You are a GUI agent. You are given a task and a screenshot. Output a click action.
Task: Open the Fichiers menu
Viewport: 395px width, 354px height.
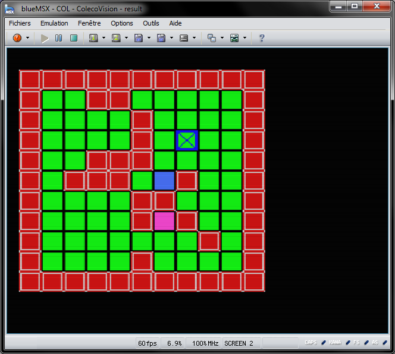coord(20,23)
